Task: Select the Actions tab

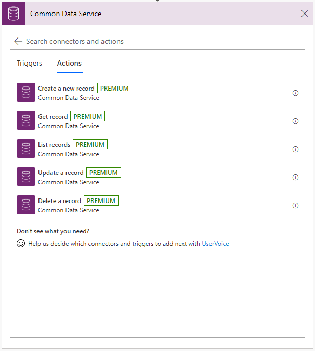Action: click(x=69, y=64)
